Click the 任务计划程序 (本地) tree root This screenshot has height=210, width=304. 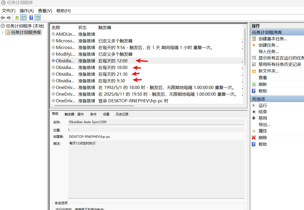(25, 26)
